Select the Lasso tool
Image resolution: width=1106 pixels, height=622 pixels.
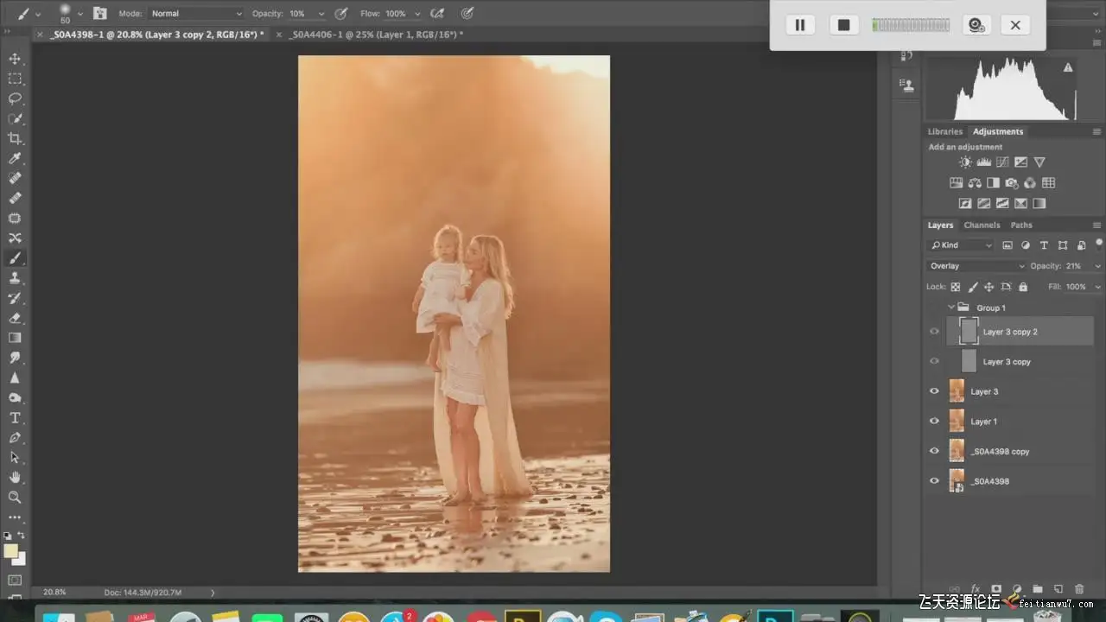coord(15,98)
